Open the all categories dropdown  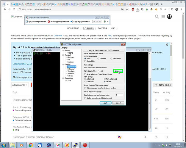20,85
